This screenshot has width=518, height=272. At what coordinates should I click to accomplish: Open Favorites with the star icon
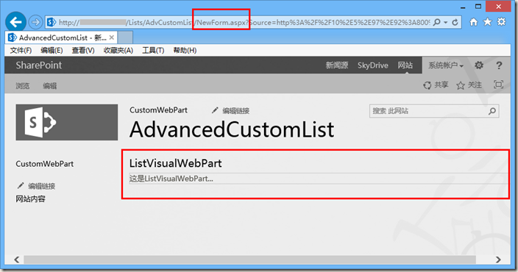[487, 22]
